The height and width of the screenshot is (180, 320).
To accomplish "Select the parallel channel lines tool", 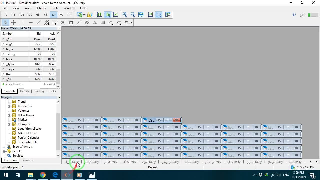I will pyautogui.click(x=87, y=22).
